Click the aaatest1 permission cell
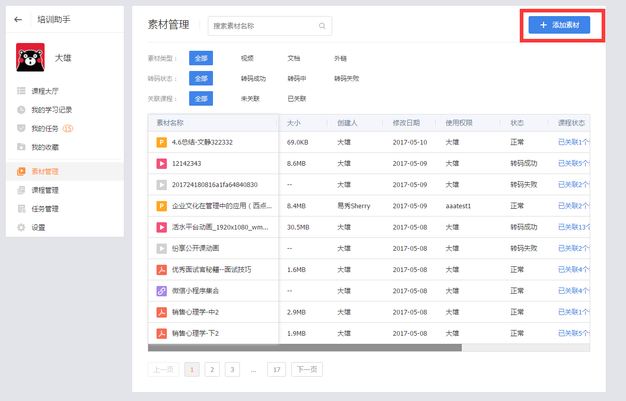Screen dimensions: 626x401 click(458, 206)
